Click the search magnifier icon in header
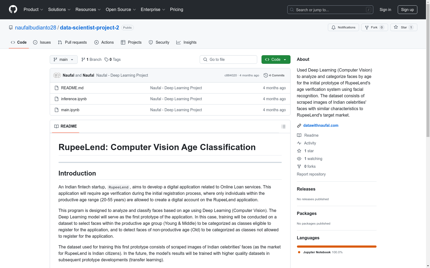The width and height of the screenshot is (430, 268). pyautogui.click(x=292, y=10)
